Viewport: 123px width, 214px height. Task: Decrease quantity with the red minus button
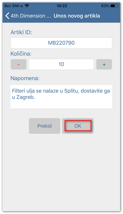click(19, 64)
